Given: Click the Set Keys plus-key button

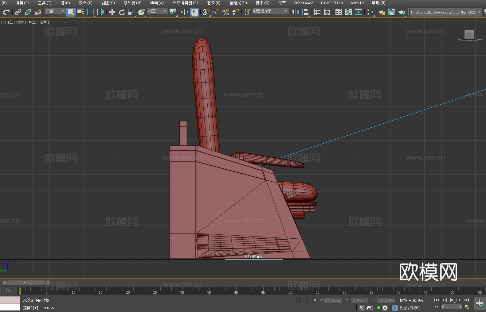Looking at the screenshot, I should click(480, 303).
